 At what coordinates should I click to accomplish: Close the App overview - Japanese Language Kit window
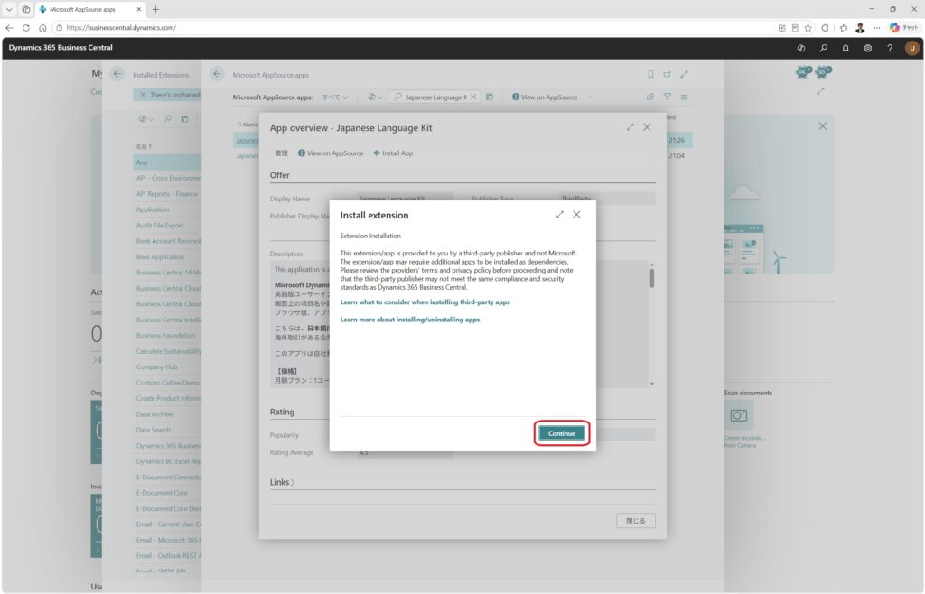tap(647, 127)
